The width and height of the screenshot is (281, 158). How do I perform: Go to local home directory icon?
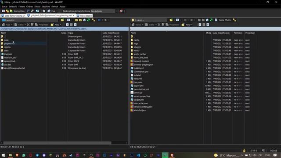point(84,20)
